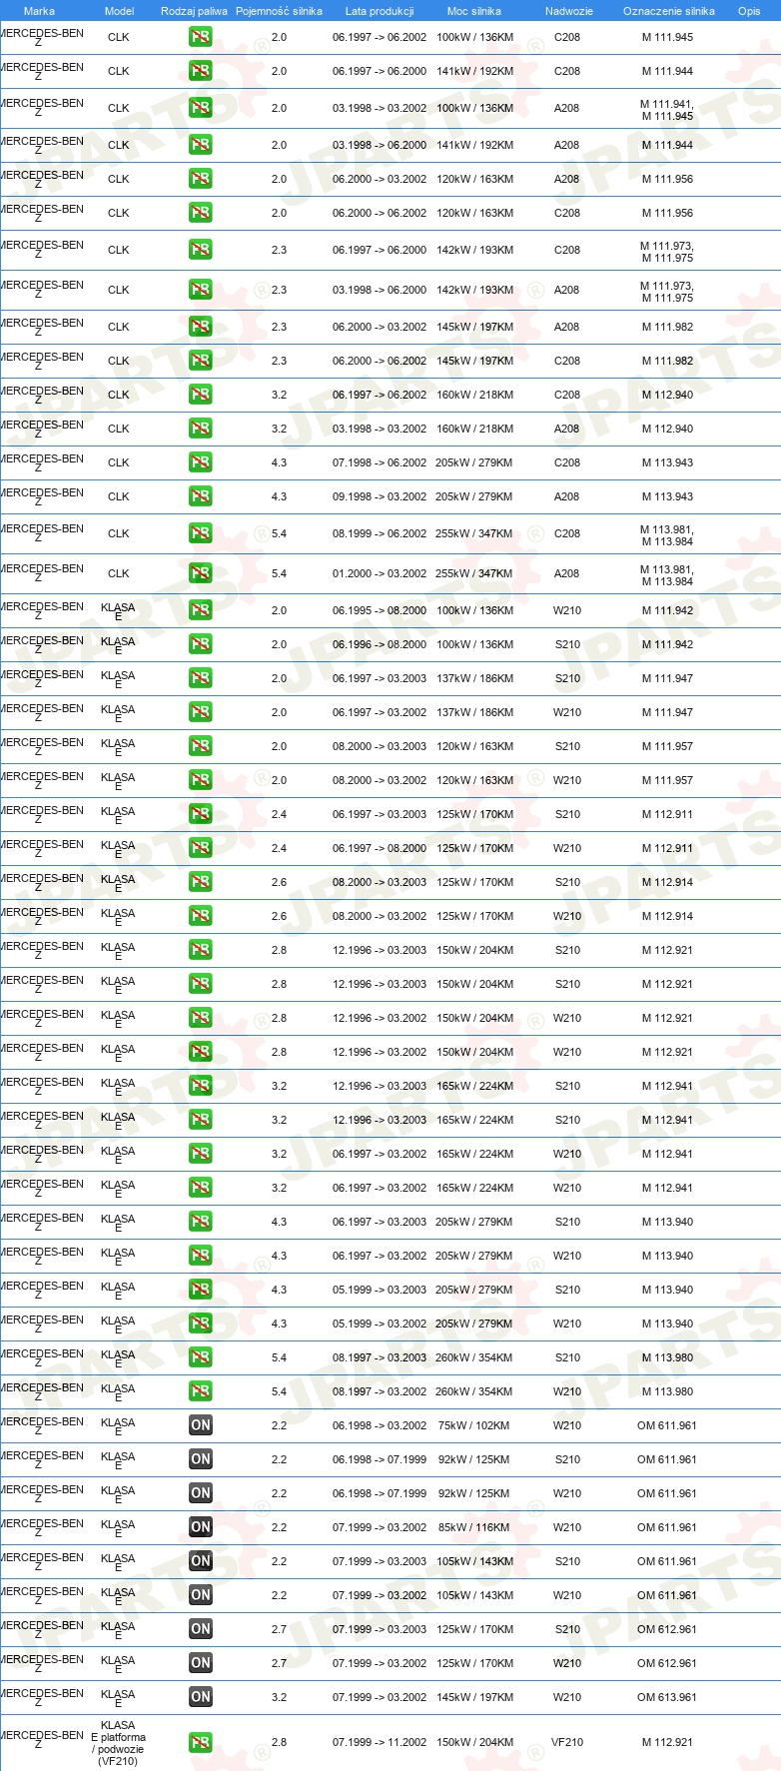
Task: Click the Opis column header
Action: point(749,11)
